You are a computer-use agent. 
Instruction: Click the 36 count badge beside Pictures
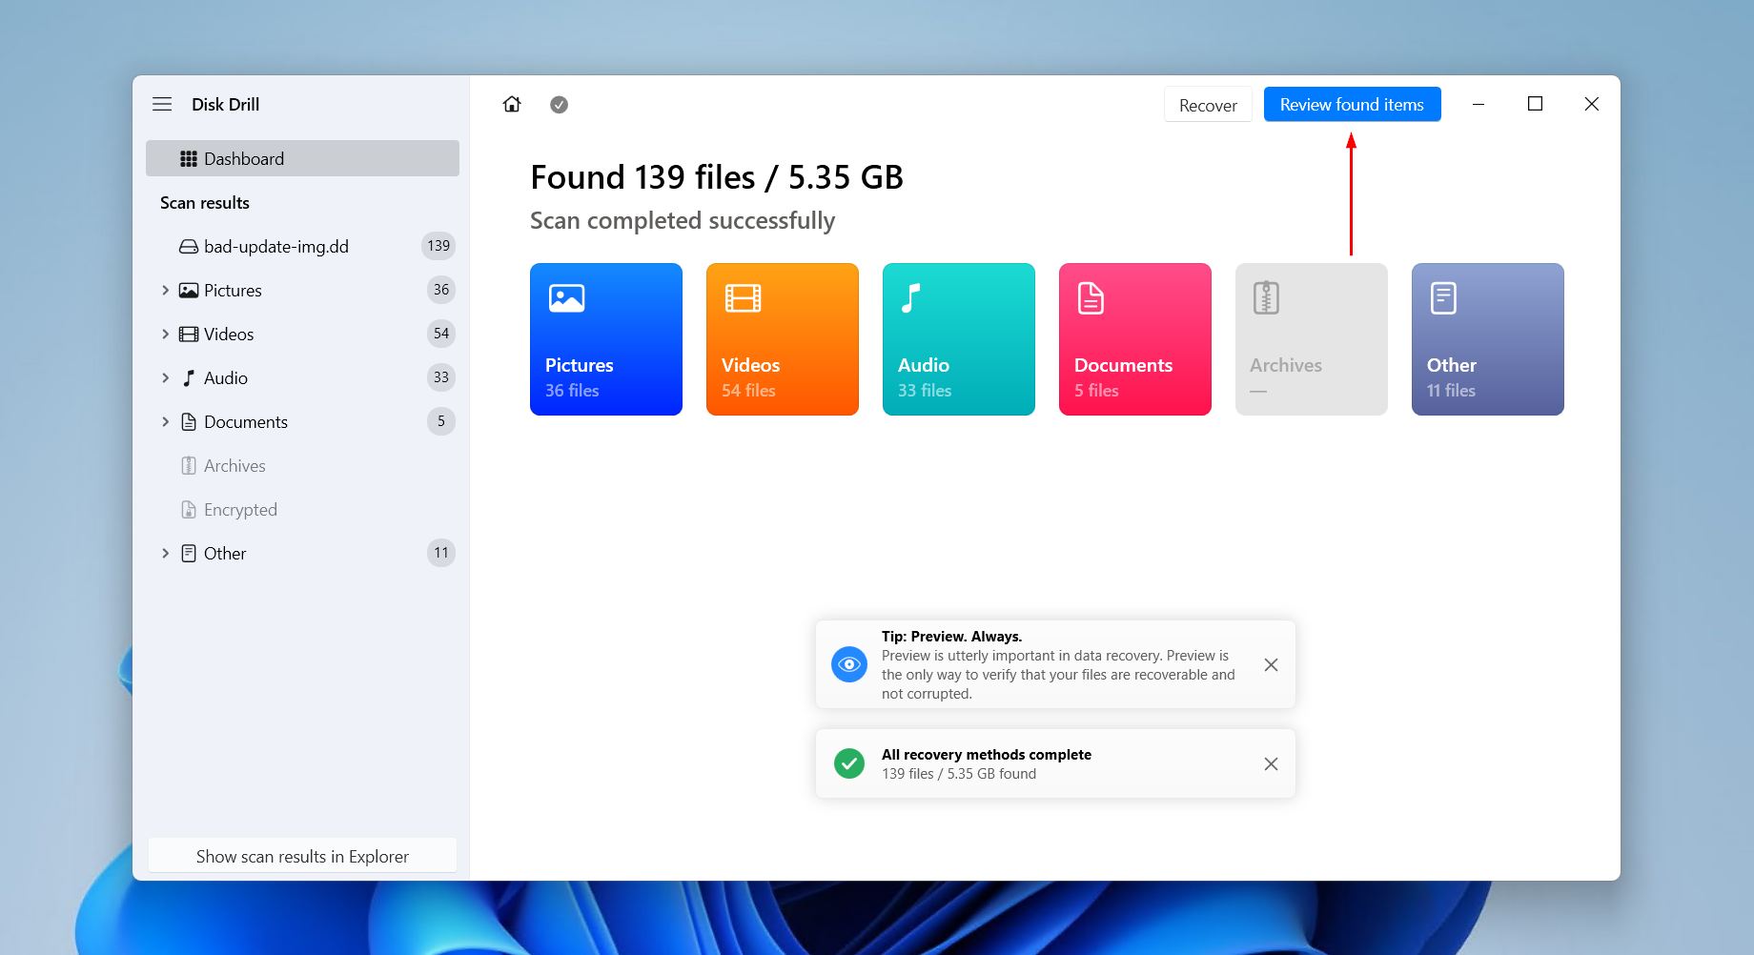pyautogui.click(x=441, y=290)
